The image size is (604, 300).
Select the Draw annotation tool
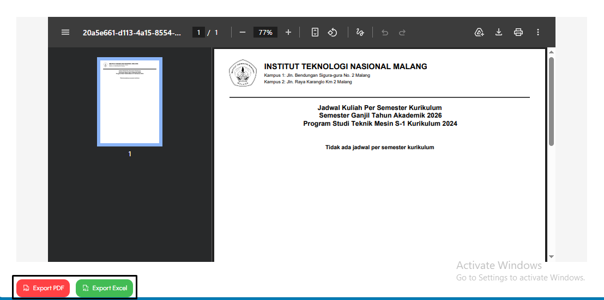[x=360, y=32]
